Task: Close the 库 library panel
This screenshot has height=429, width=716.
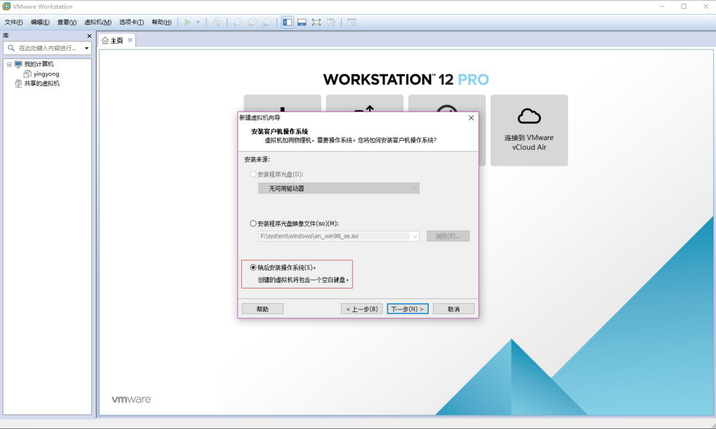Action: point(90,36)
